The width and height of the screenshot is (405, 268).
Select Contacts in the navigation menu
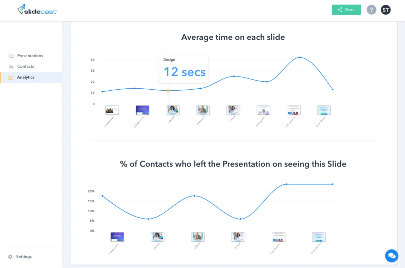pos(25,66)
